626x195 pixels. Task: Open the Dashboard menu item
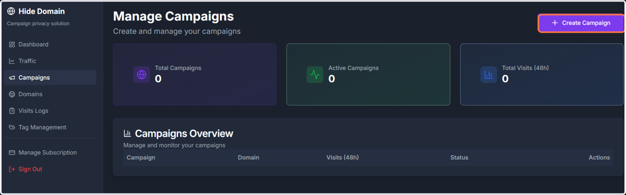pyautogui.click(x=50, y=44)
